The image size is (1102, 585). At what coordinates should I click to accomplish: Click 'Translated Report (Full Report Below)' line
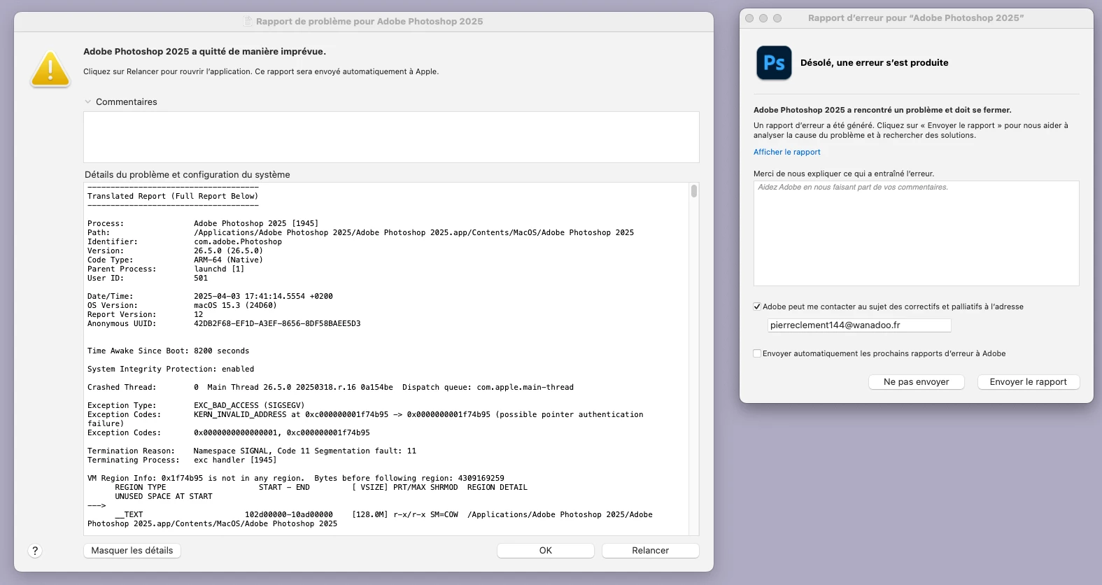click(x=173, y=197)
